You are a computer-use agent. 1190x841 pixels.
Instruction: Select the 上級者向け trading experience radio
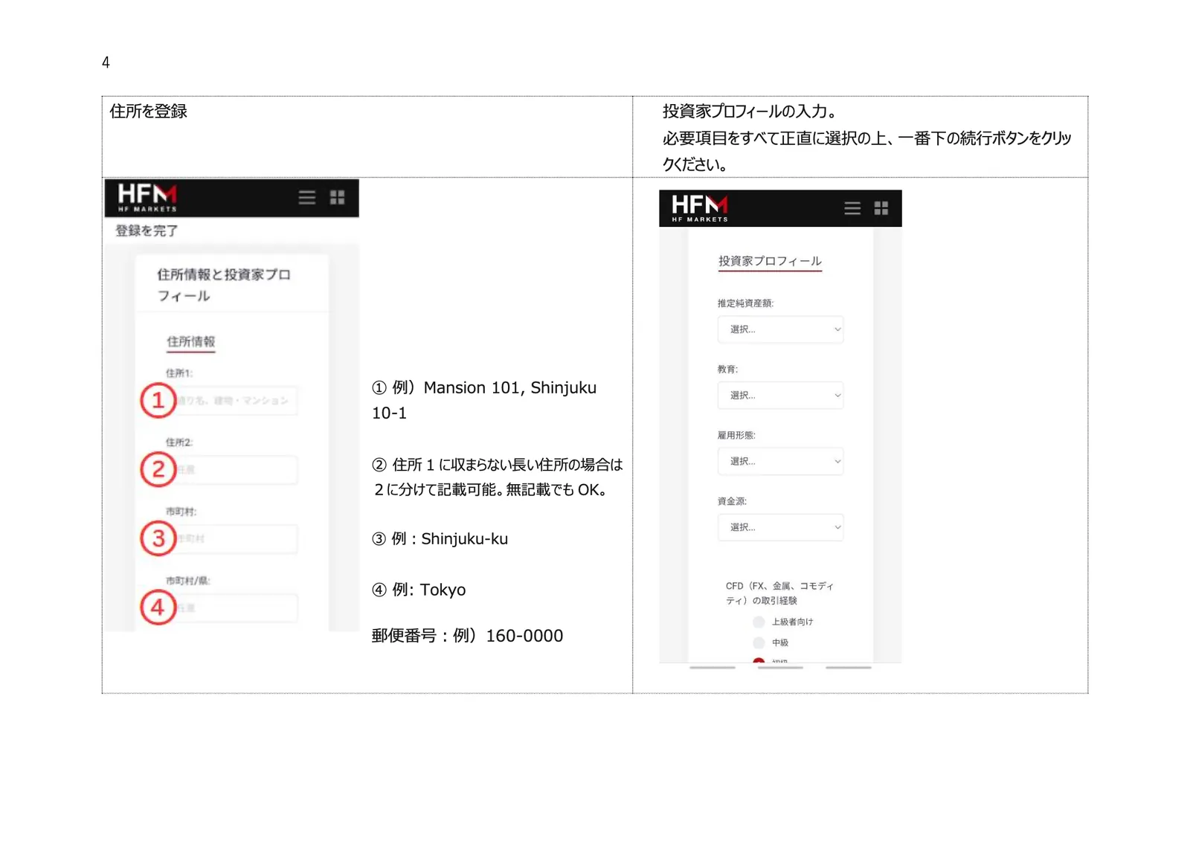click(759, 622)
